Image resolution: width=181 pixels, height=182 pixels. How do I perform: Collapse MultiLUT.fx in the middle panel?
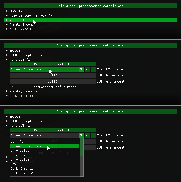click(7, 60)
